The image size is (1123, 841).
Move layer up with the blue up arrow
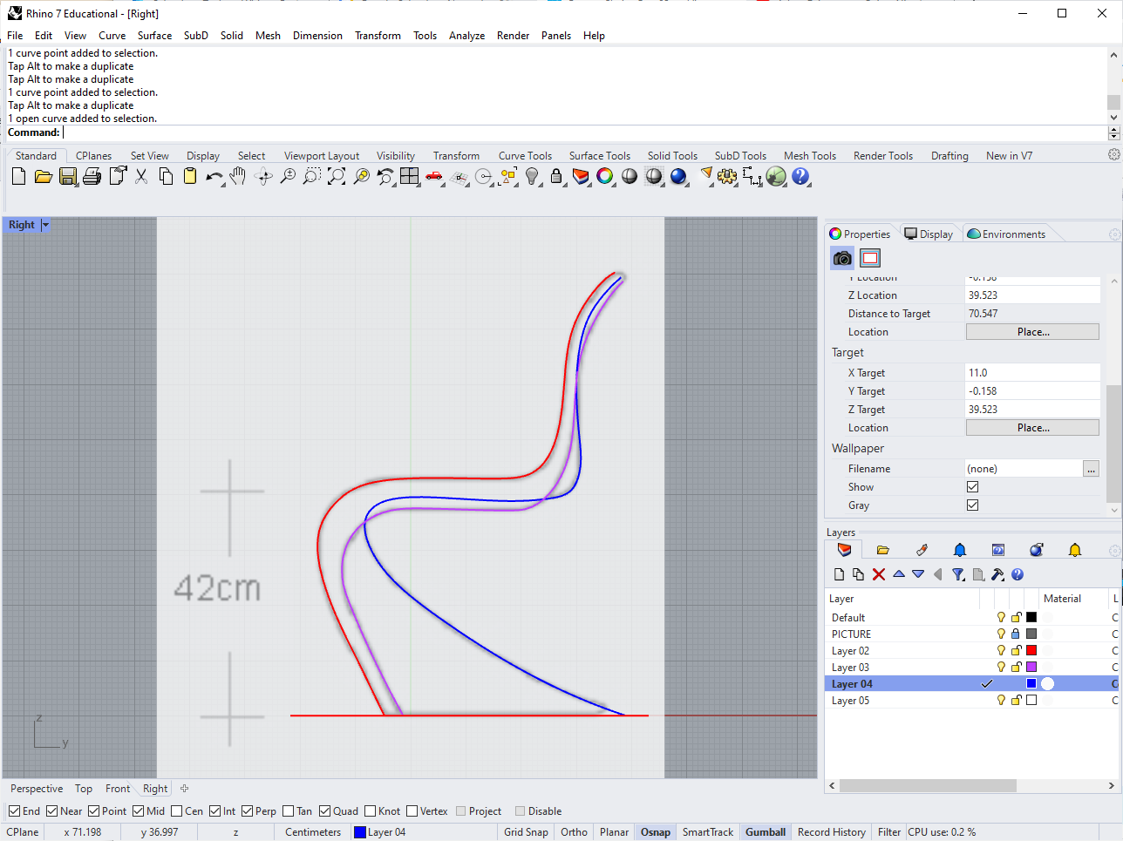point(899,574)
